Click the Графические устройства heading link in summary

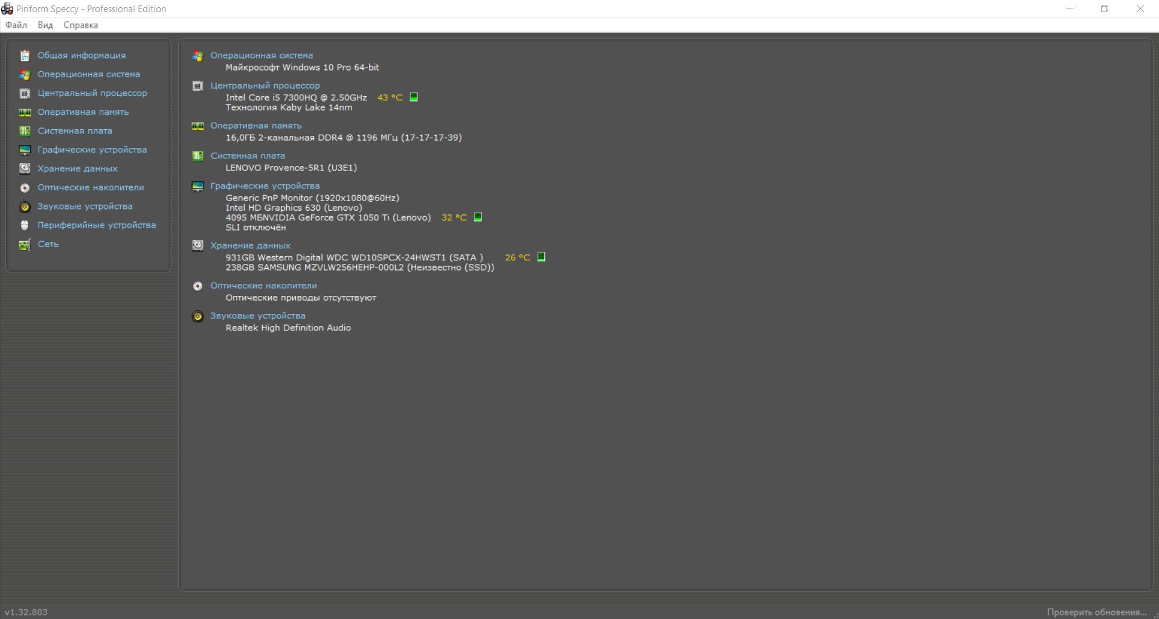point(265,186)
